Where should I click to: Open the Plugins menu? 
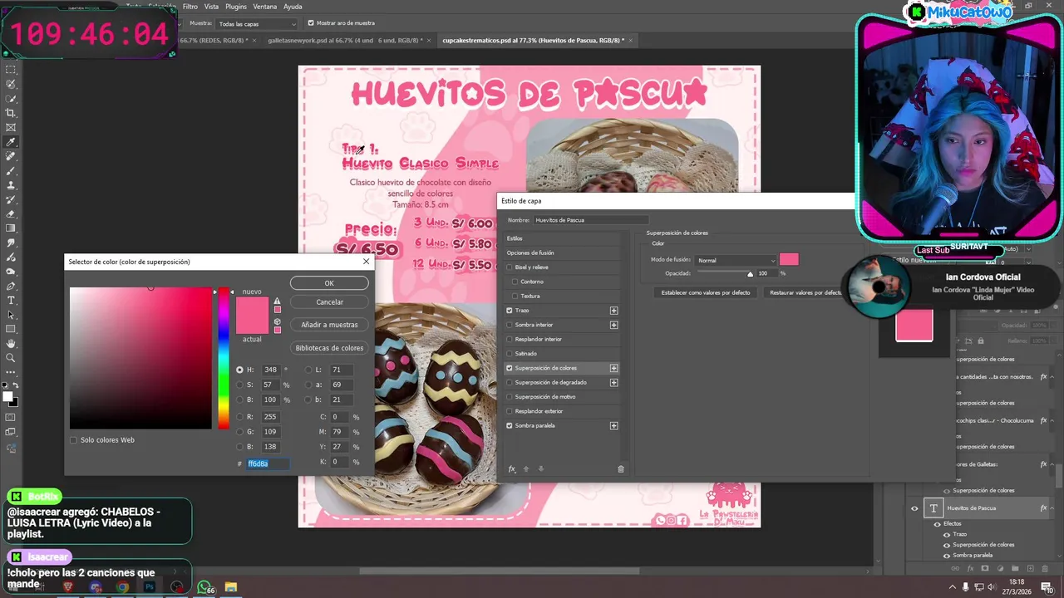(x=236, y=7)
